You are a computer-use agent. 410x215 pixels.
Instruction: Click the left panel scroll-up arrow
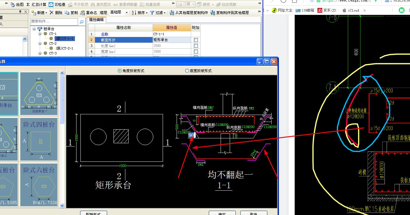25,39
